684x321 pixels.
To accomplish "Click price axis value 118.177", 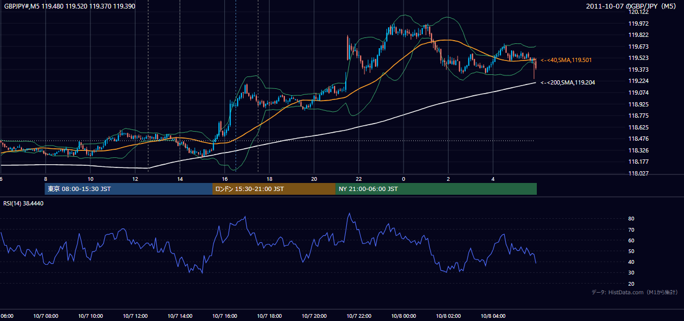I will (x=639, y=162).
